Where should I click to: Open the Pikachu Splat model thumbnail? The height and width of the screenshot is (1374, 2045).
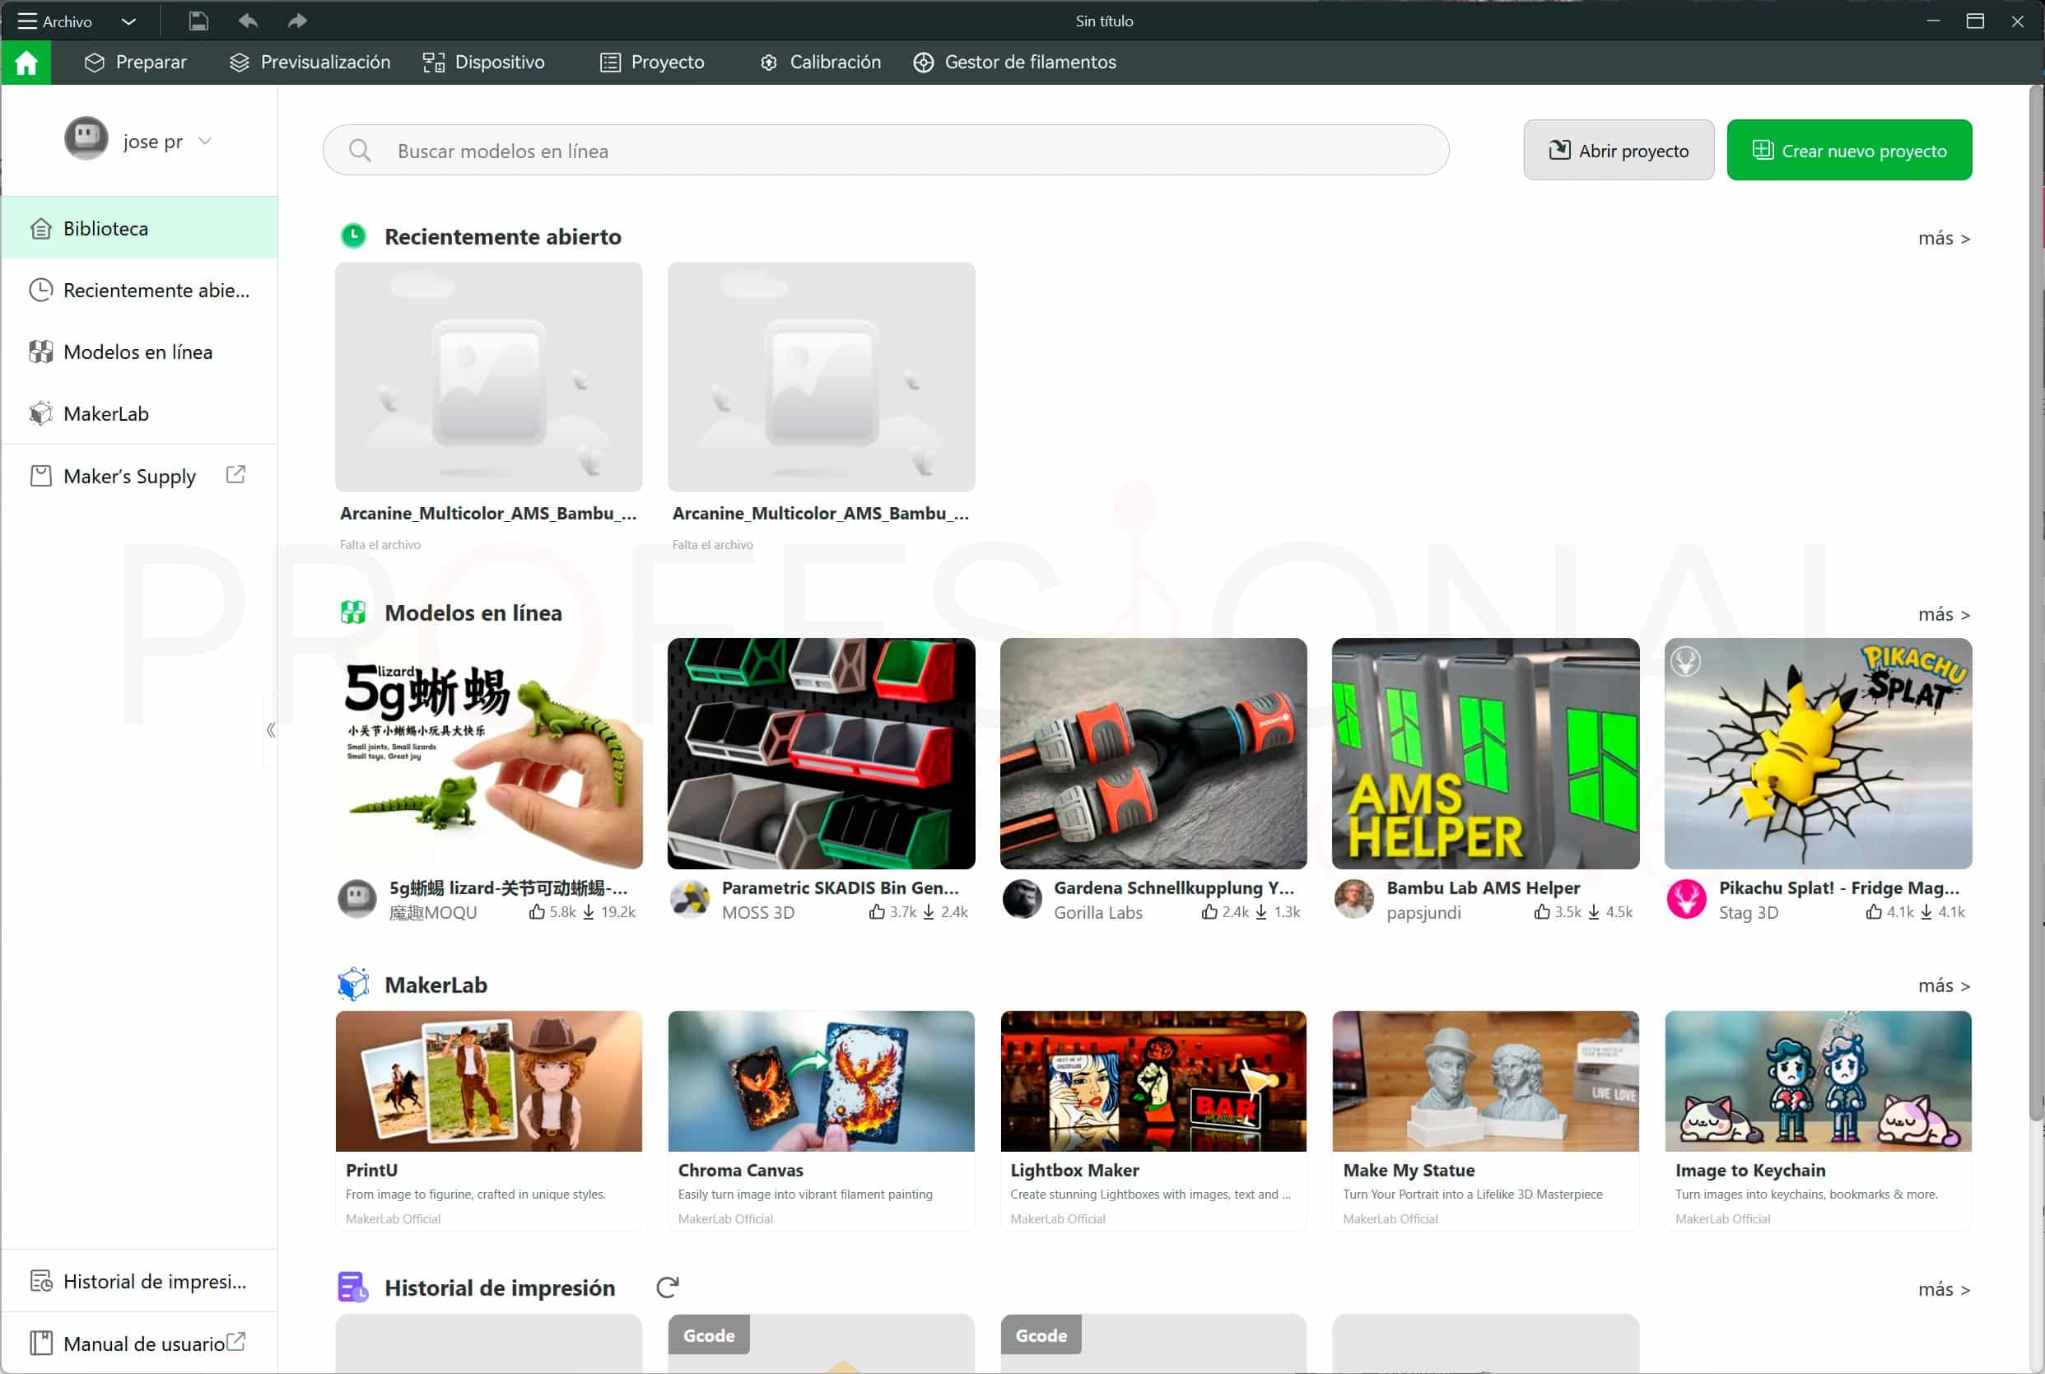click(x=1818, y=752)
